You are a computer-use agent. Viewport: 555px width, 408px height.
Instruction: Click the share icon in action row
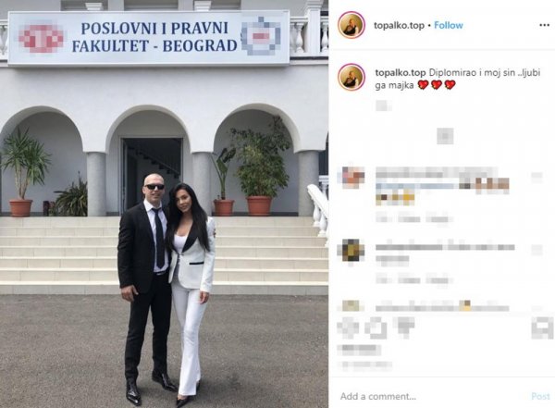[x=403, y=327]
